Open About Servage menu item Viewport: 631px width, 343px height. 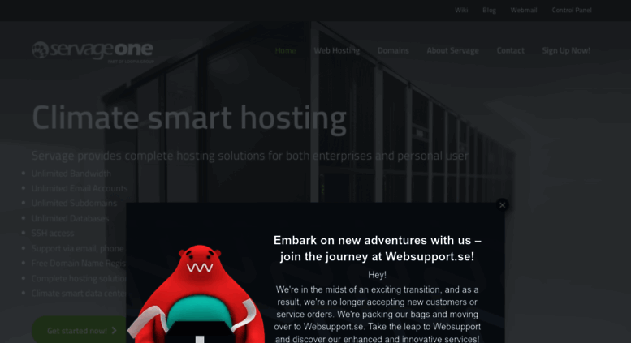[x=452, y=50]
